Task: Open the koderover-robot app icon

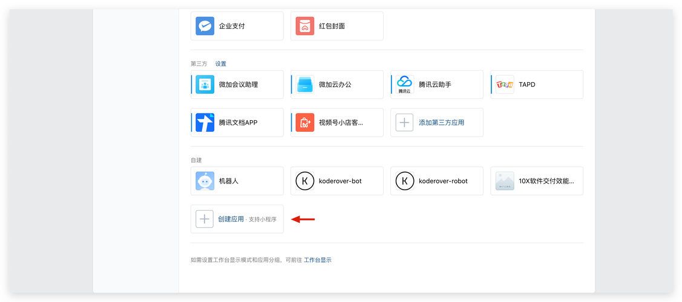Action: [x=404, y=181]
